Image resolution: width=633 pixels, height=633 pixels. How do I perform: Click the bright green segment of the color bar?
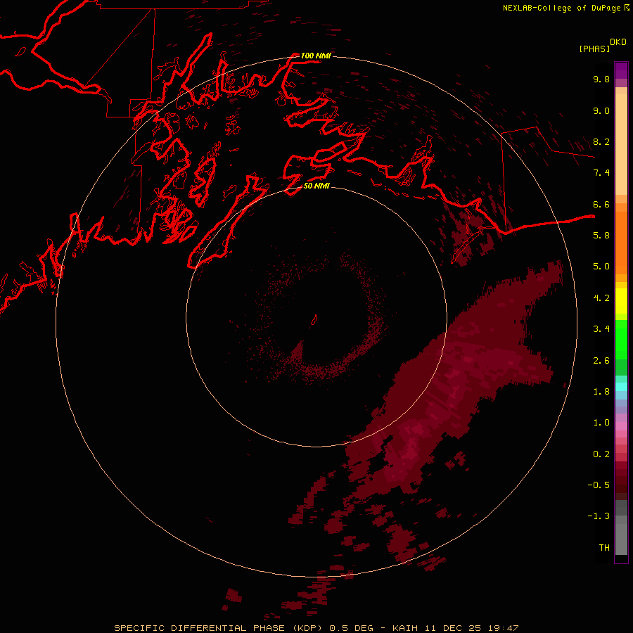point(621,340)
